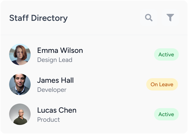The height and width of the screenshot is (134, 188).
Task: Click the On Leave status badge
Action: tap(162, 84)
